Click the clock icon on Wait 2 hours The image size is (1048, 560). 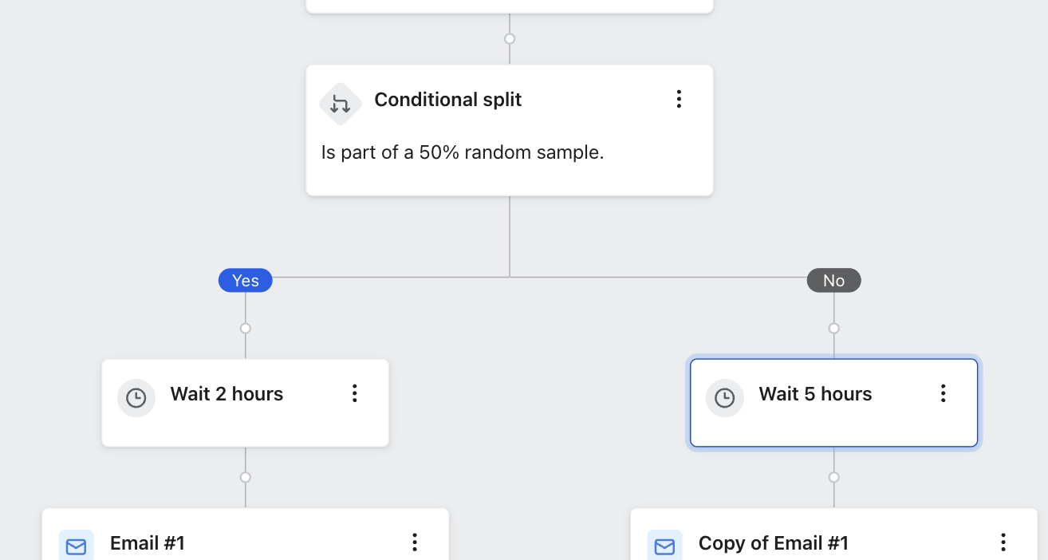136,397
